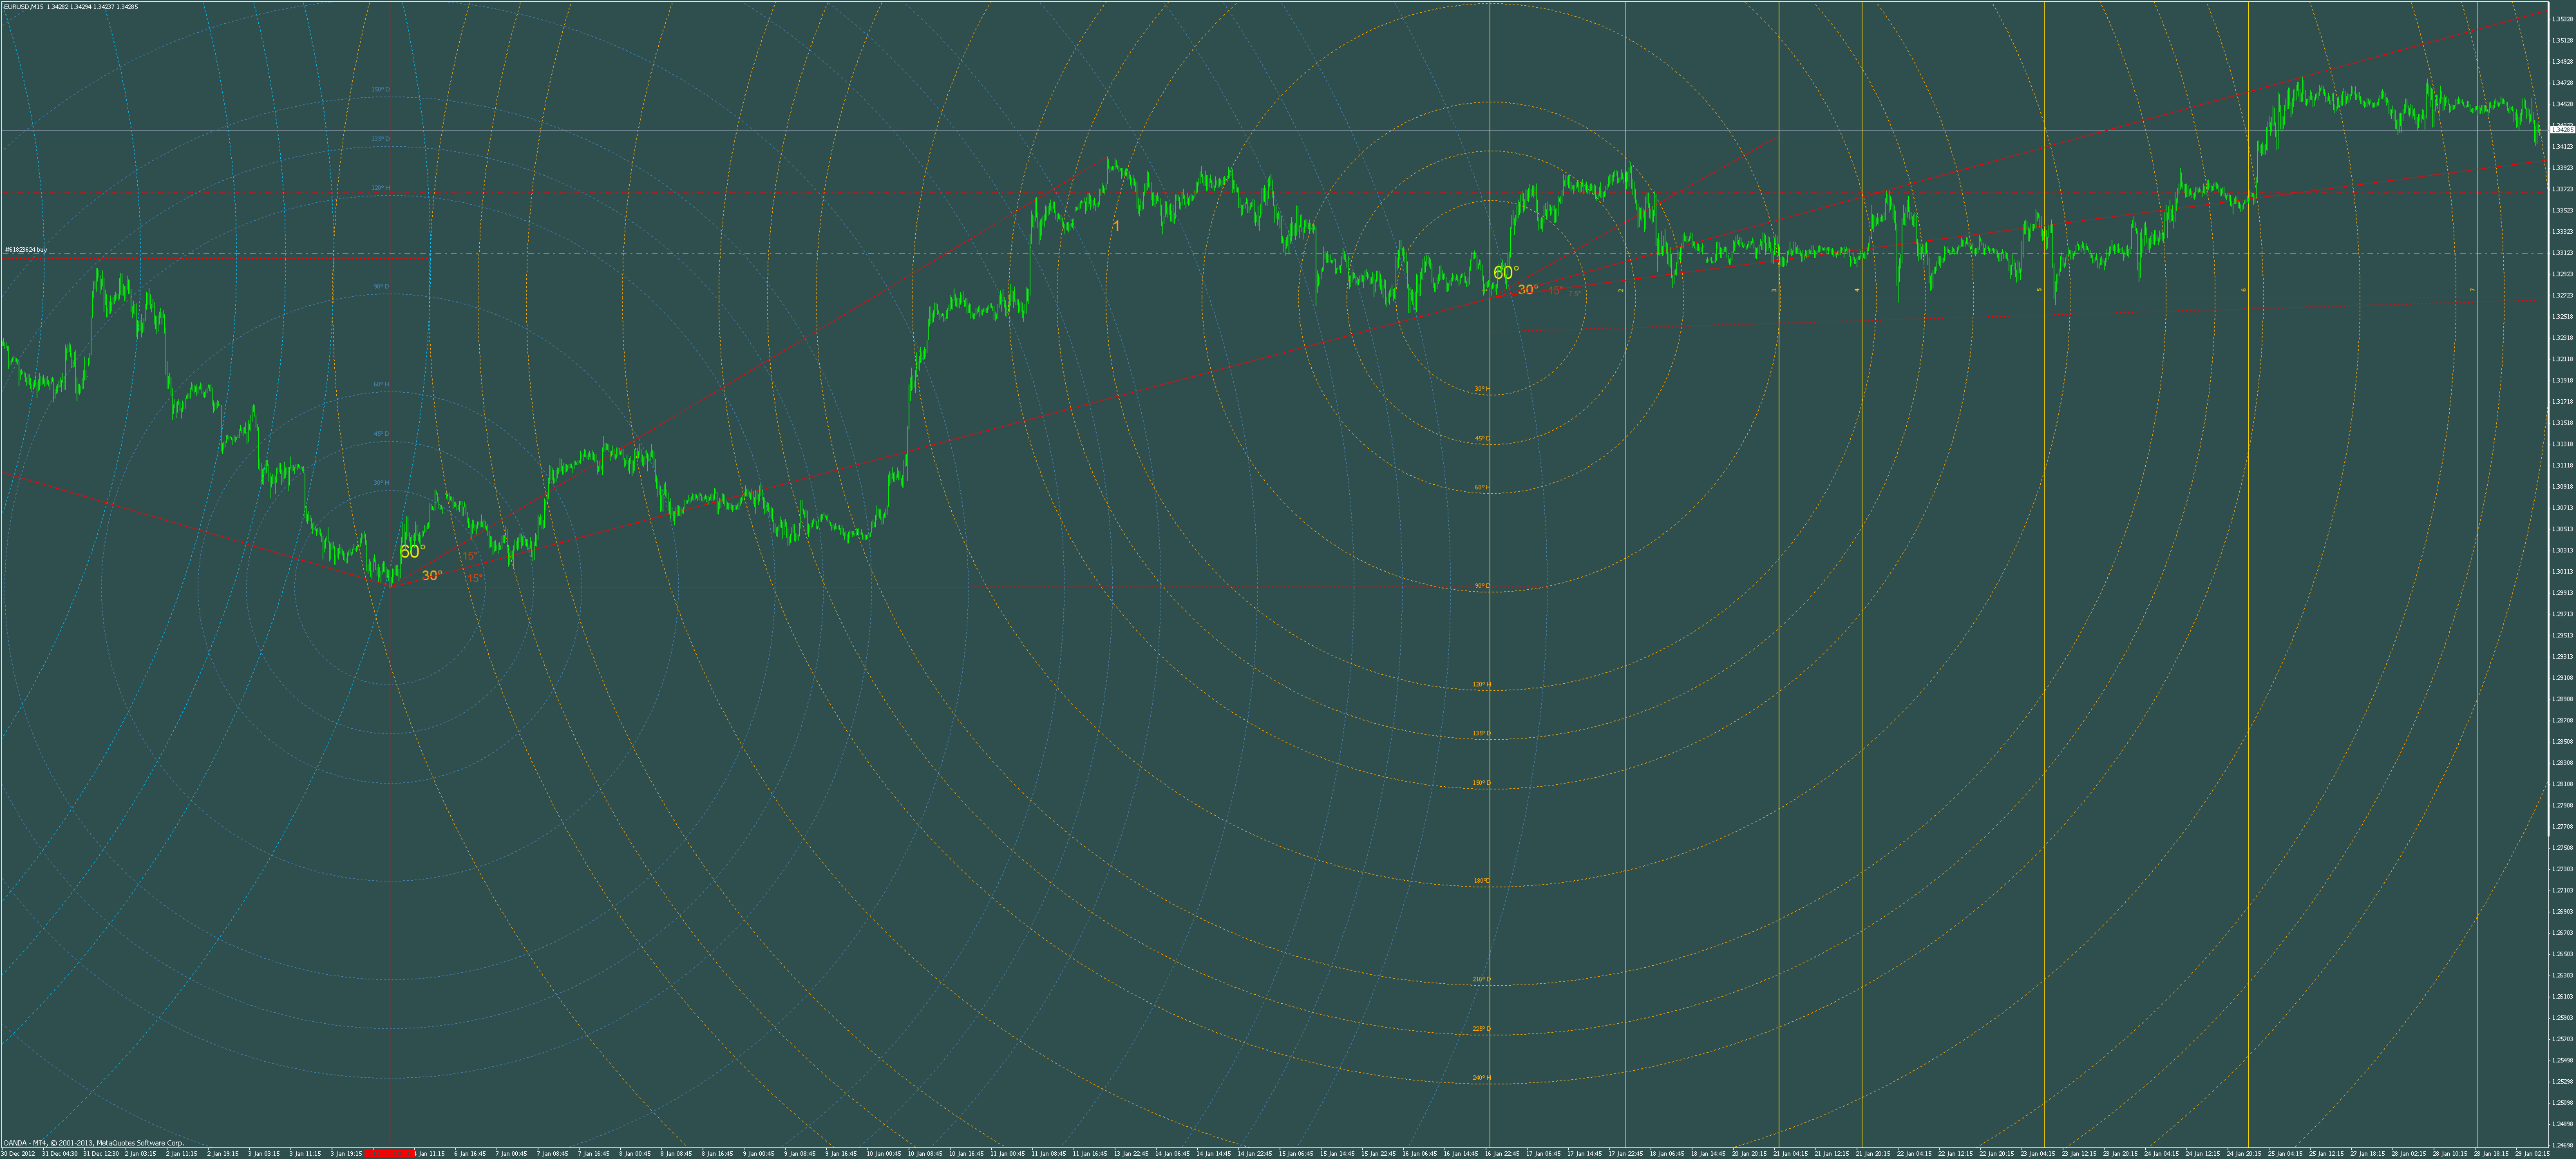Click the 1.32923 price axis label
The image size is (2576, 1159).
click(2562, 274)
